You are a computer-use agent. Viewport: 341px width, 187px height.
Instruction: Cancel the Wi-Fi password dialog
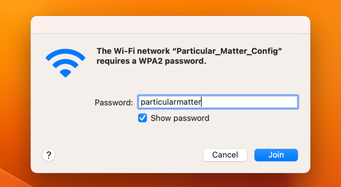(225, 155)
